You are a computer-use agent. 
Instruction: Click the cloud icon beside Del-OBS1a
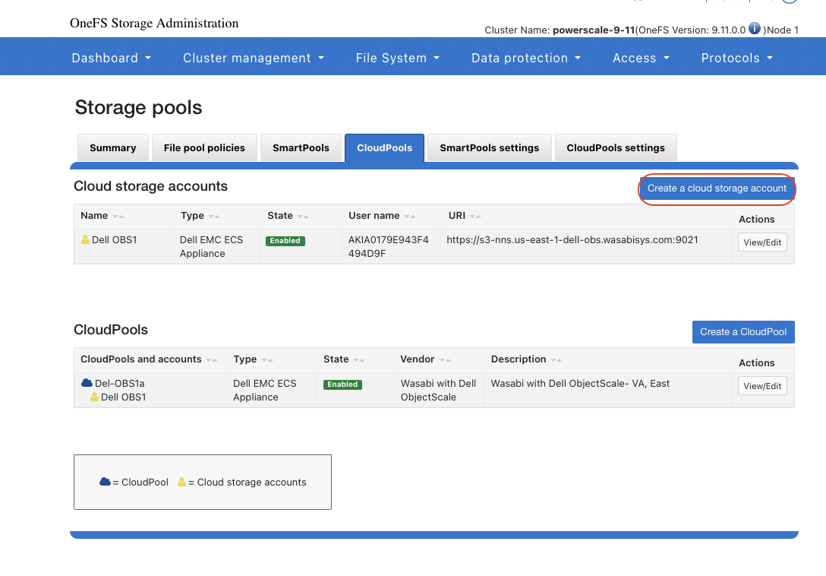[x=87, y=383]
